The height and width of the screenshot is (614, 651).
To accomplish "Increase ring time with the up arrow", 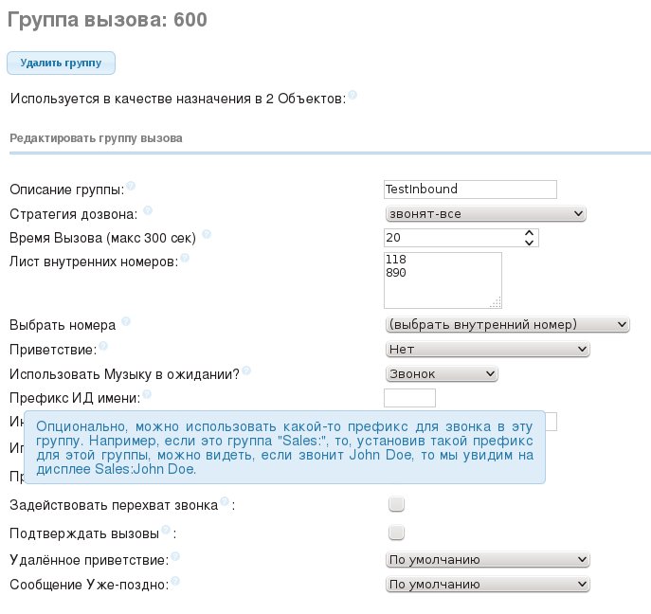I will pyautogui.click(x=529, y=233).
